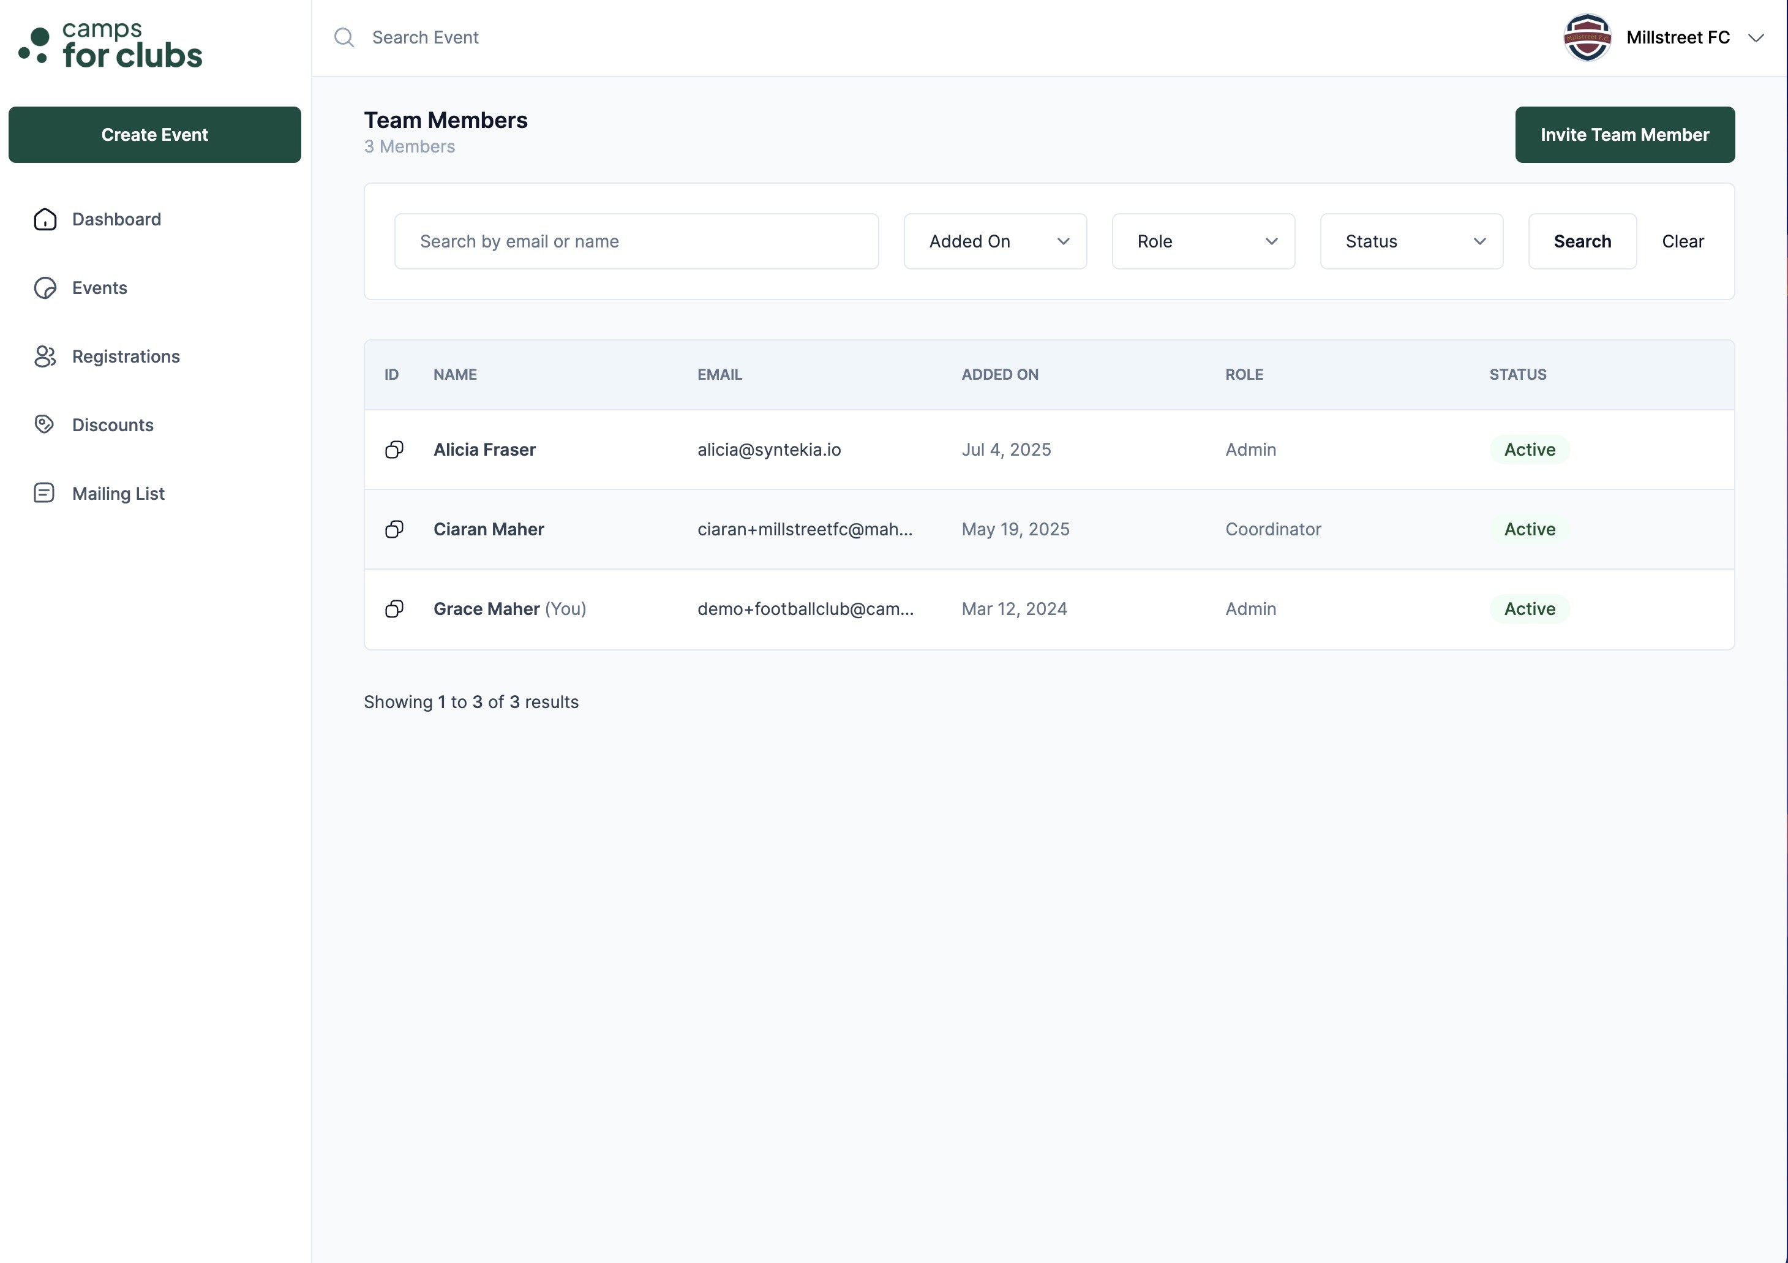The image size is (1788, 1263).
Task: Copy Alicia Fraser's ID icon
Action: pyautogui.click(x=394, y=450)
